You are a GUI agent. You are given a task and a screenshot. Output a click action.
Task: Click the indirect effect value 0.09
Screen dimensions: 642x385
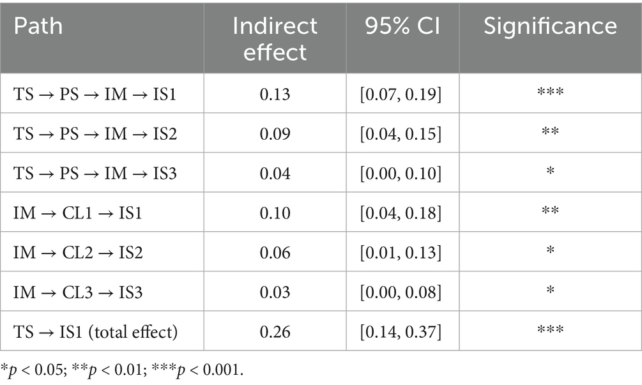(x=275, y=133)
